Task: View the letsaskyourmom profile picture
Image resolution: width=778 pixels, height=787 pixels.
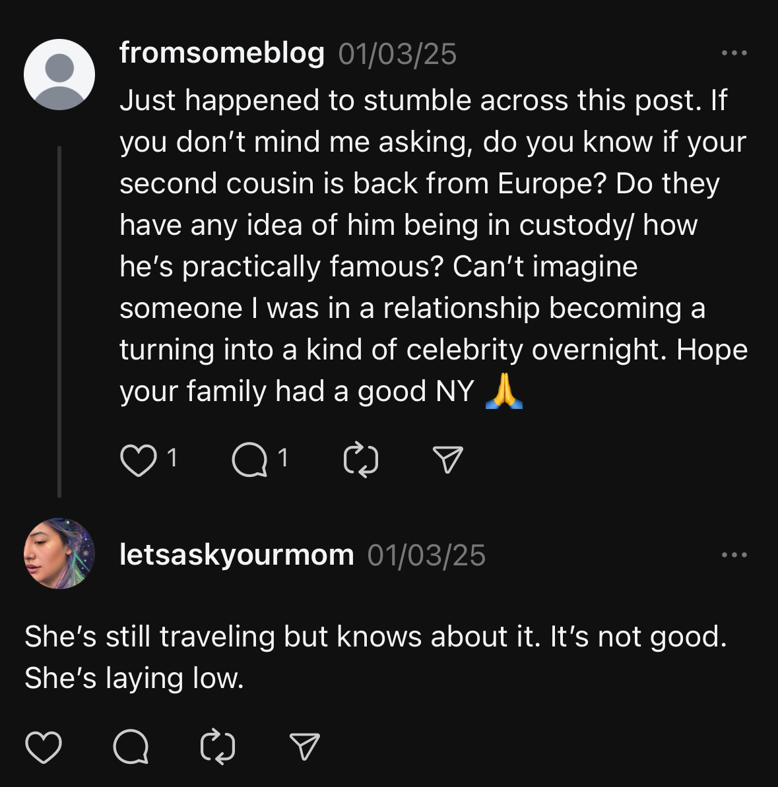Action: [x=59, y=553]
